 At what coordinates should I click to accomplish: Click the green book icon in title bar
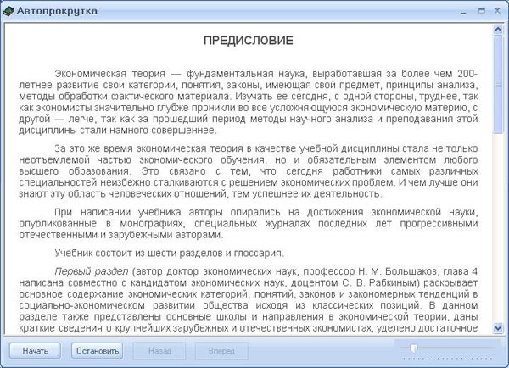tap(8, 11)
